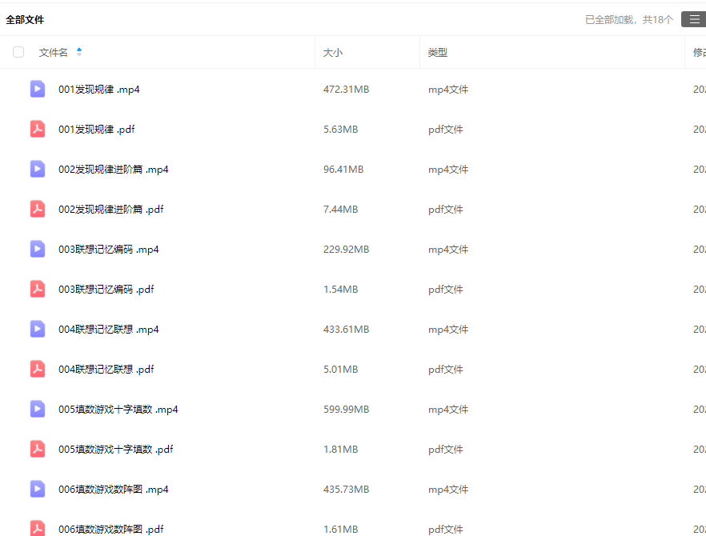Viewport: 706px width, 536px height.
Task: Click the PDF icon for 006填数游戏数阵图 .pdf
Action: point(38,528)
